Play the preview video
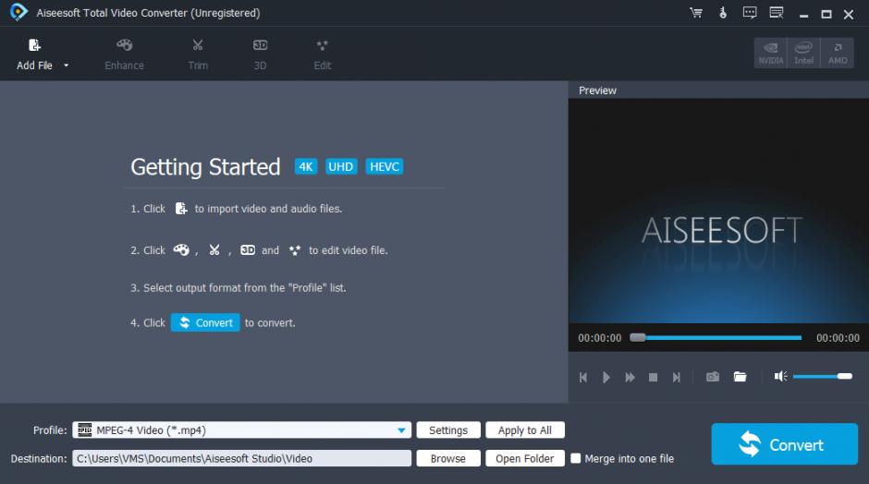This screenshot has width=869, height=484. click(x=606, y=377)
